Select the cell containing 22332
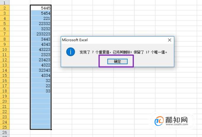This screenshot has width=202, height=137. point(41,24)
